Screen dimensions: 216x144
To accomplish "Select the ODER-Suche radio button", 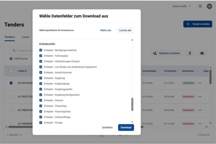I will [x=11, y=59].
